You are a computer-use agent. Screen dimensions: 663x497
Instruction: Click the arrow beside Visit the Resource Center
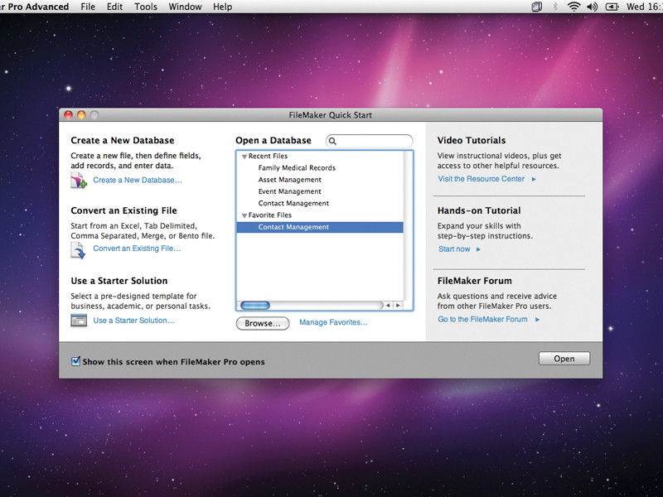(x=534, y=179)
